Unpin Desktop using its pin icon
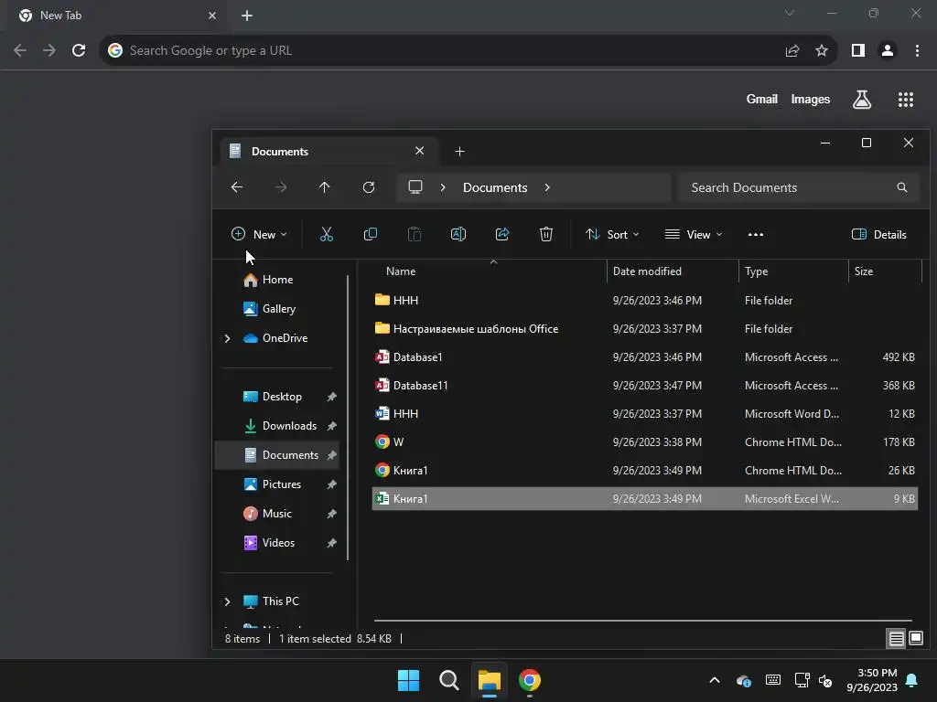The image size is (937, 702). pyautogui.click(x=331, y=397)
